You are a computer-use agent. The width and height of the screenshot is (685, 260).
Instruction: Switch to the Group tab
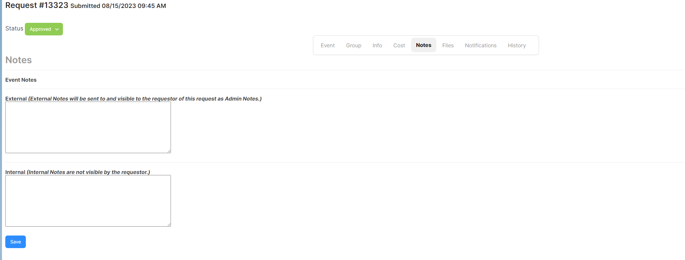(353, 45)
